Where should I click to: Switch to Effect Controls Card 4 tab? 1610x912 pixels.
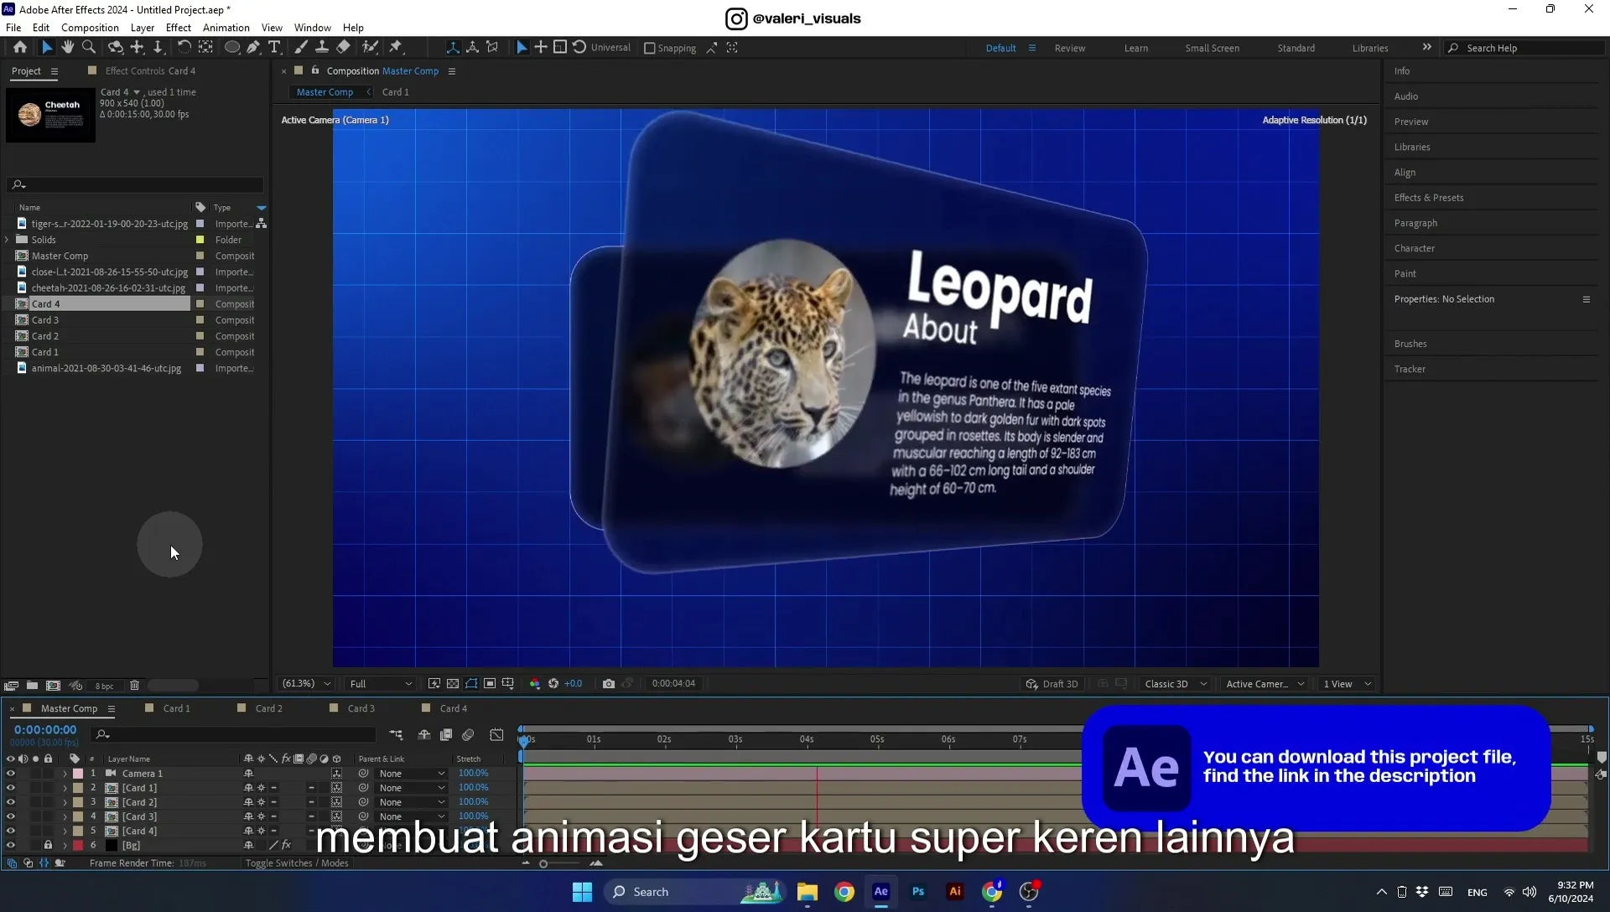point(150,71)
